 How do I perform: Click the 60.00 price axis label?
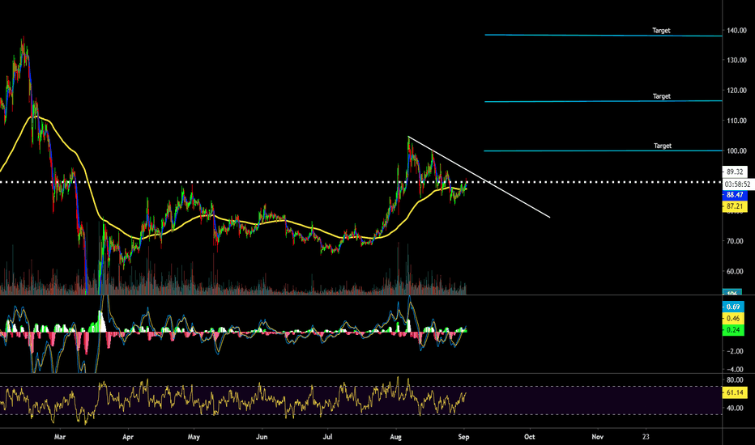tap(735, 271)
